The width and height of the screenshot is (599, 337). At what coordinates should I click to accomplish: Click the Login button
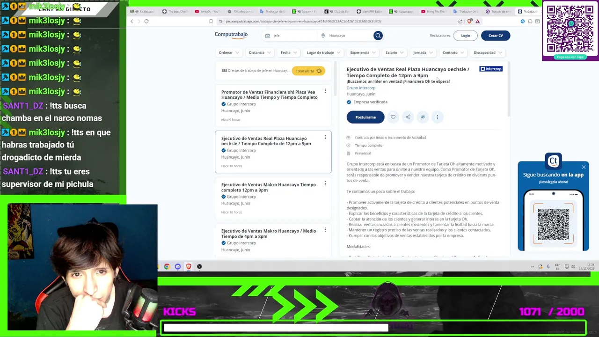coord(466,36)
